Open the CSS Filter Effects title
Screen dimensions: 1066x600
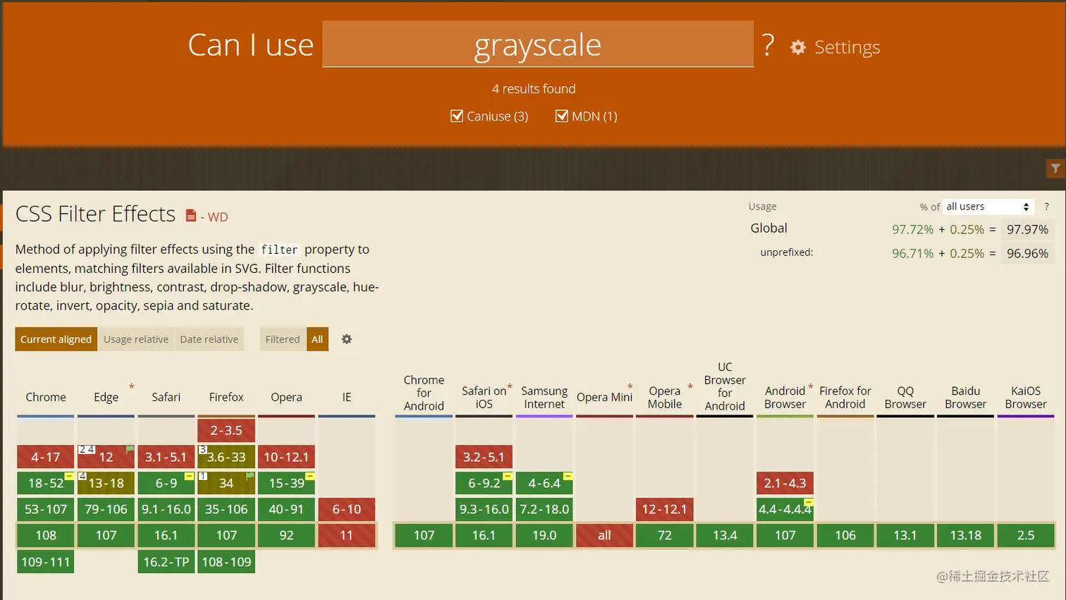(x=95, y=214)
